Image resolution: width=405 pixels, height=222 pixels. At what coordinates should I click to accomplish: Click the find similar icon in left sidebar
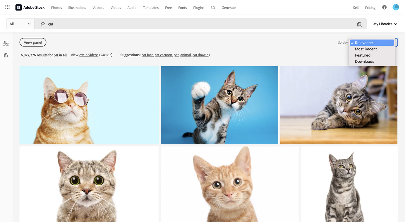(6, 55)
